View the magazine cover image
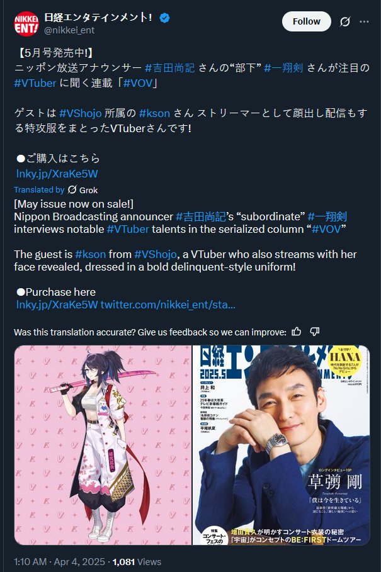Viewport: 381px width, 572px height. [x=281, y=445]
